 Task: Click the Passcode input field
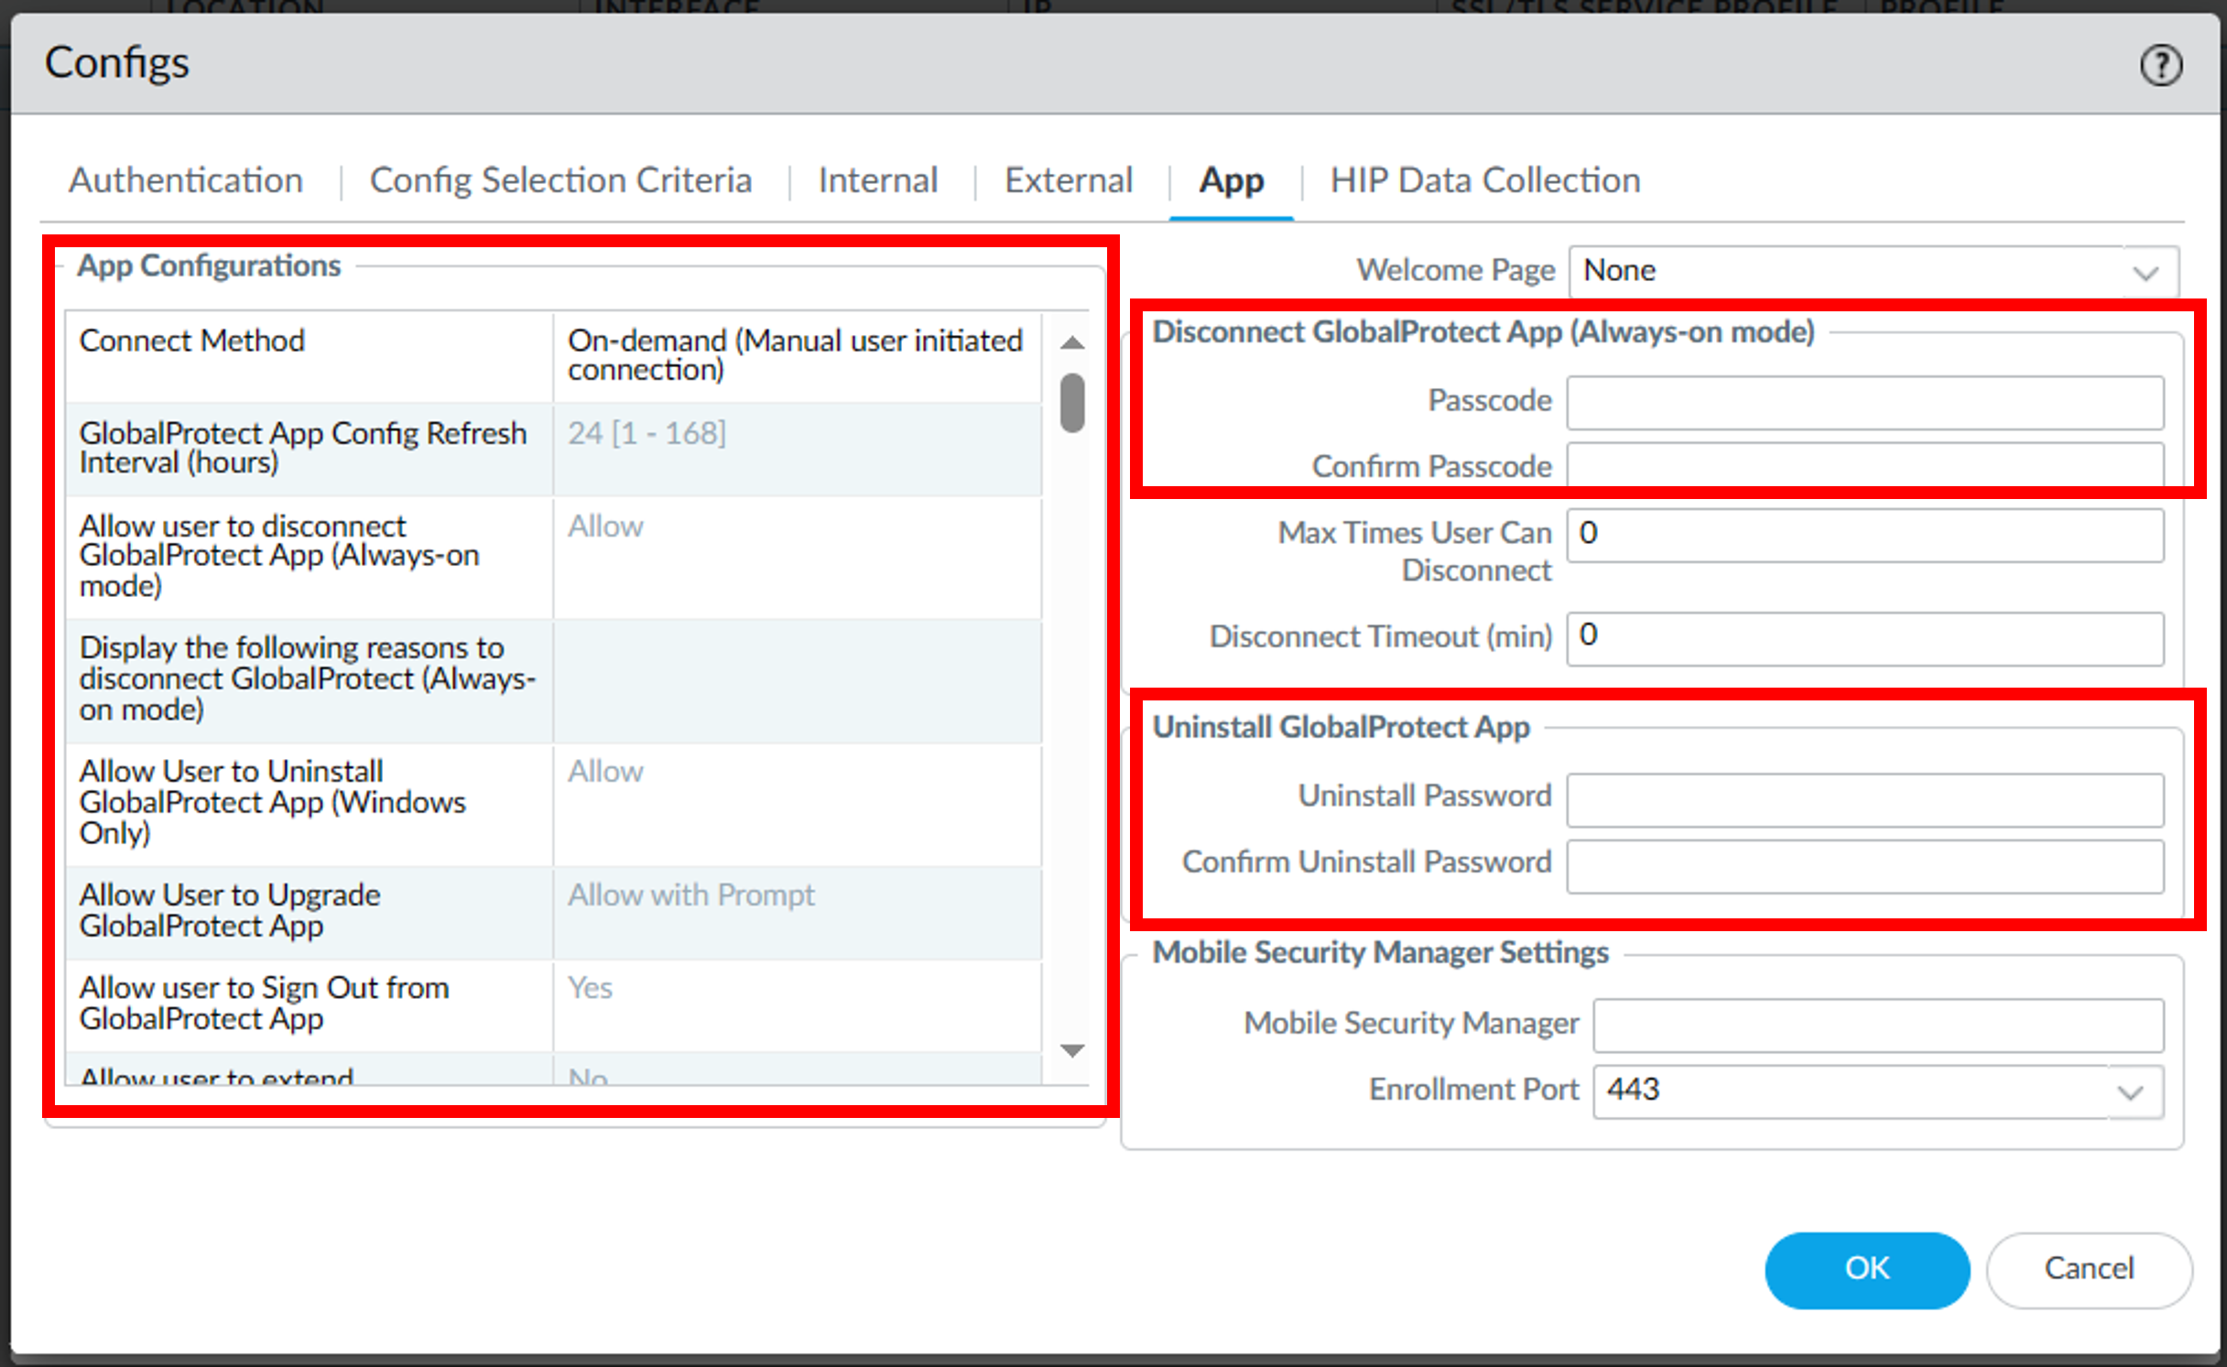click(x=1864, y=402)
